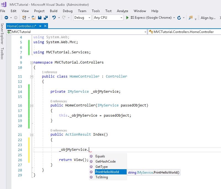Collapse the namespace MVCTutorial.Controllers block

point(32,62)
